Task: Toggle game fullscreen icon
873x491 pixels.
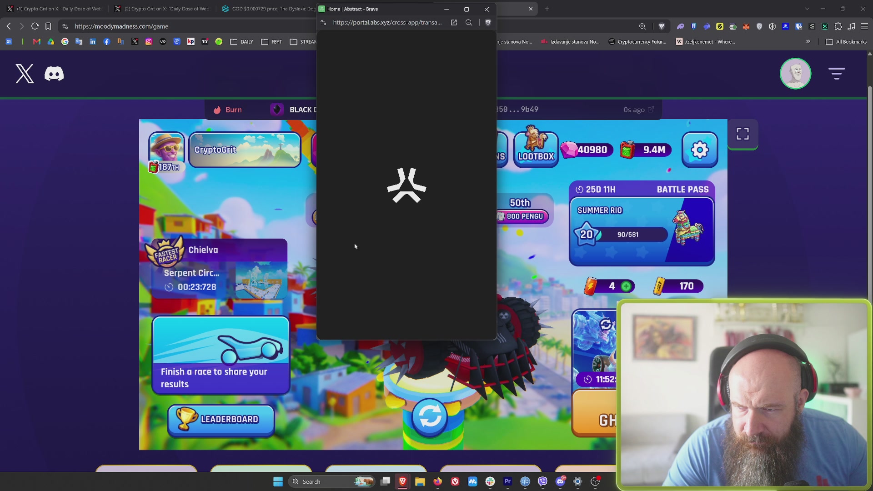Action: tap(743, 134)
